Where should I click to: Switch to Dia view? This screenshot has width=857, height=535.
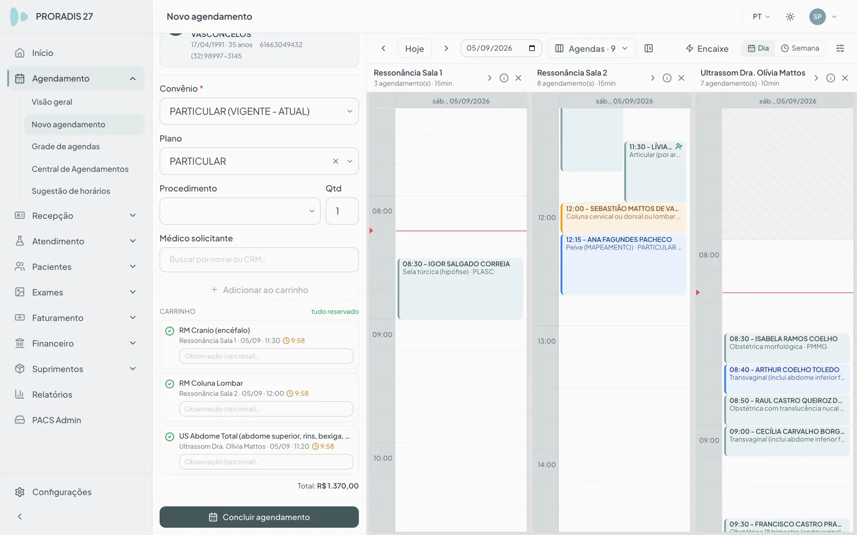758,48
